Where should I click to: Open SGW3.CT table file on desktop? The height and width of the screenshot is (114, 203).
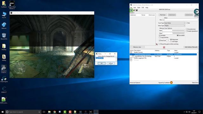[x=4, y=90]
